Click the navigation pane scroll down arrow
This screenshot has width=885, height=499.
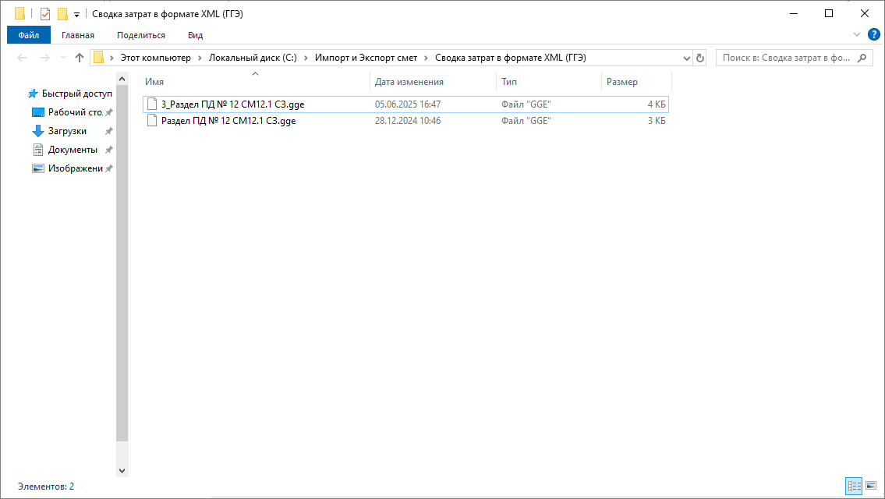pos(122,470)
